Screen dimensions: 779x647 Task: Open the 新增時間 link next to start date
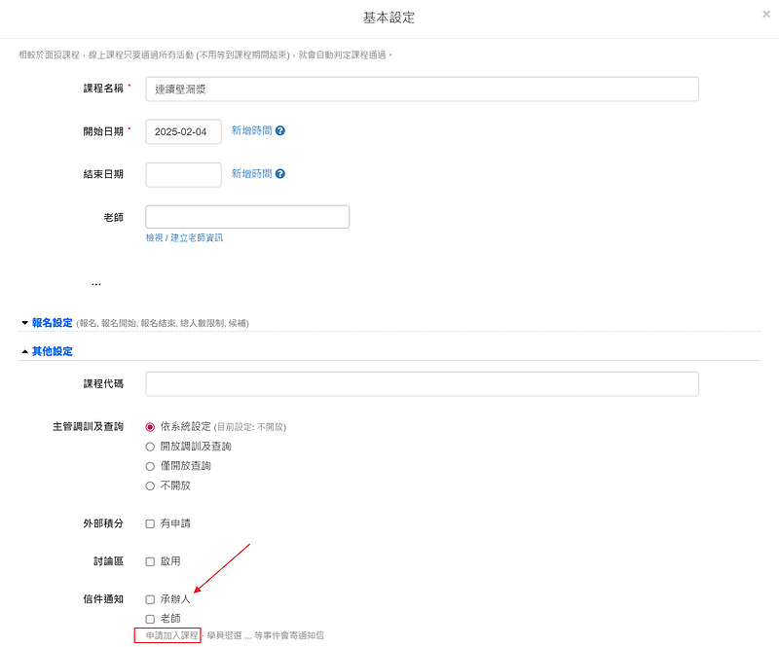pos(252,130)
